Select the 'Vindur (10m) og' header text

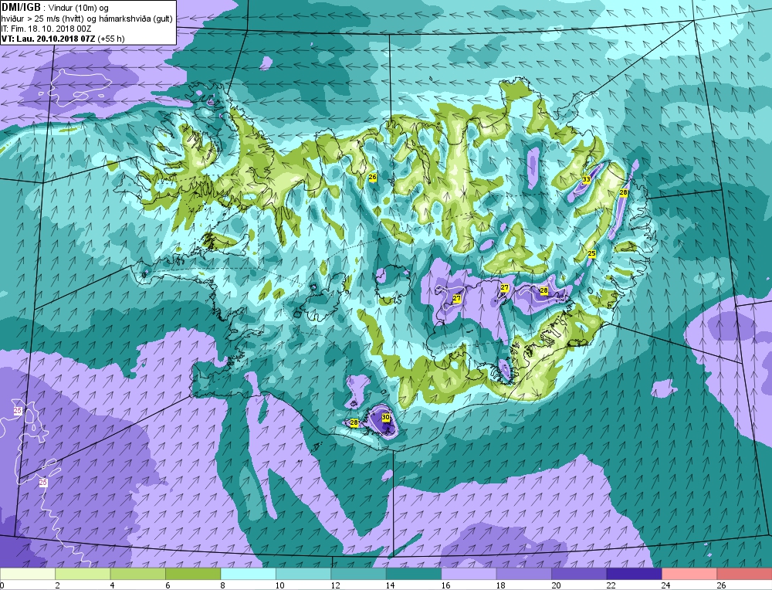click(79, 8)
